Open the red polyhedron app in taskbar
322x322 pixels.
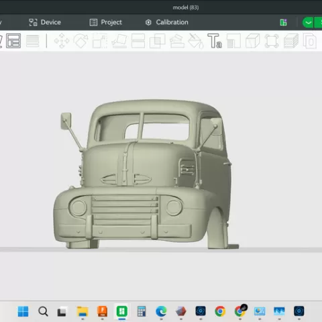tap(180, 311)
